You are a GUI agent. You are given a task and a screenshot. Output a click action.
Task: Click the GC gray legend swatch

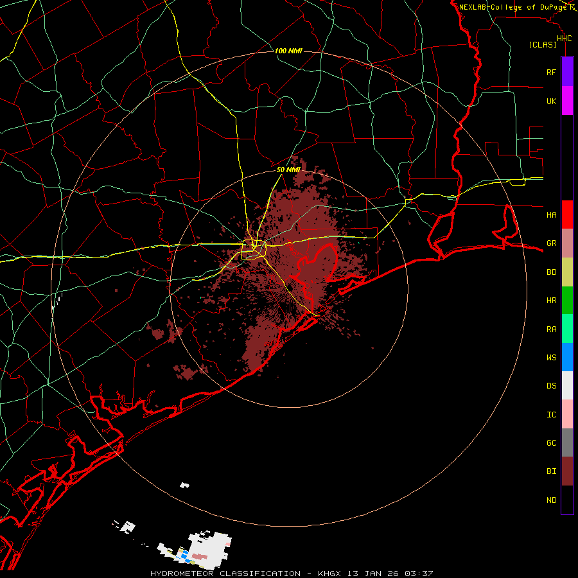[567, 442]
